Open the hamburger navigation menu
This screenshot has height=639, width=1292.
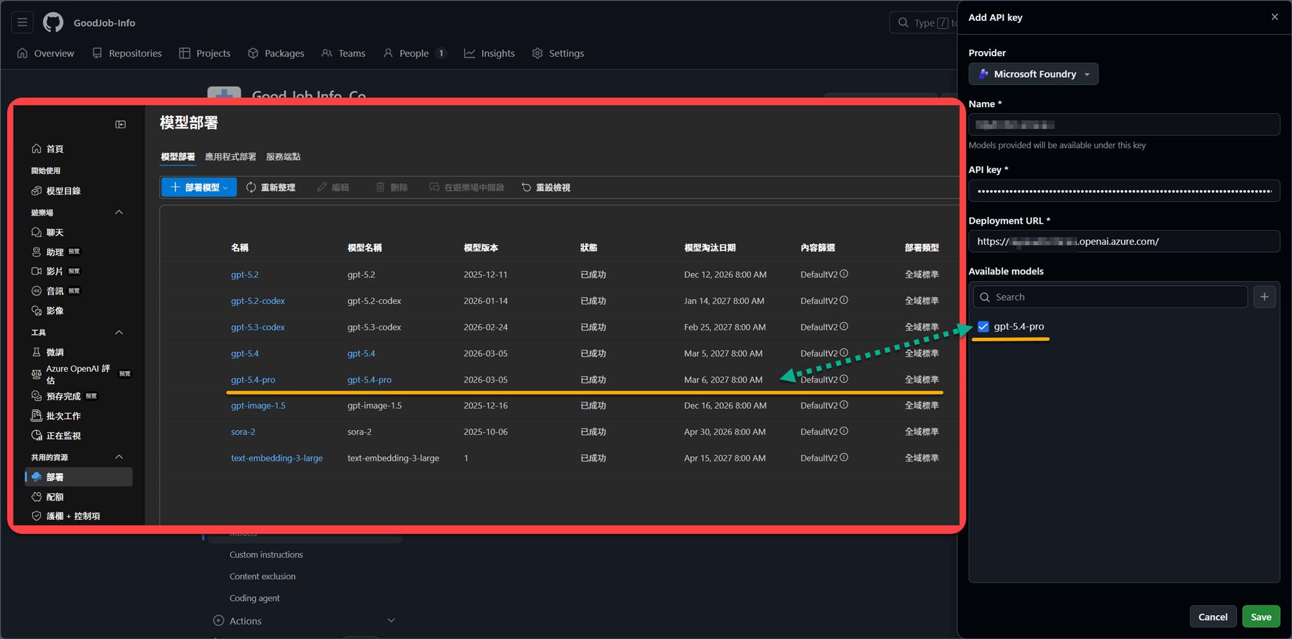22,23
